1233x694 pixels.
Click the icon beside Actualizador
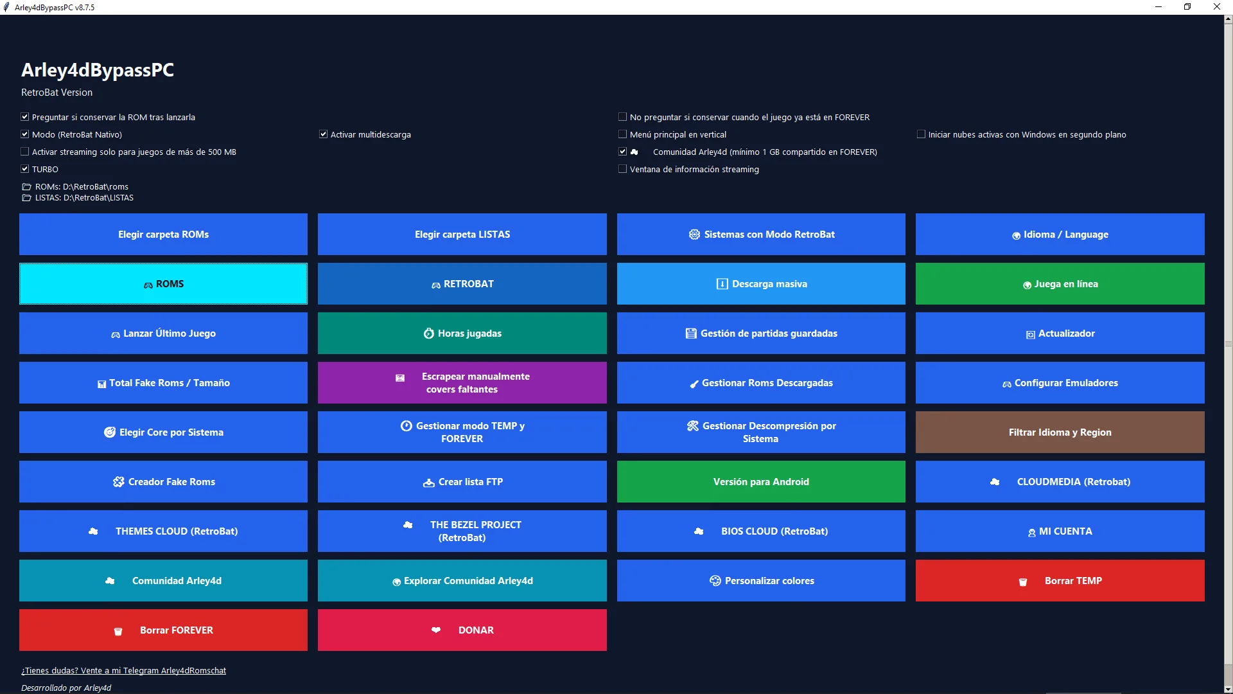point(1031,334)
